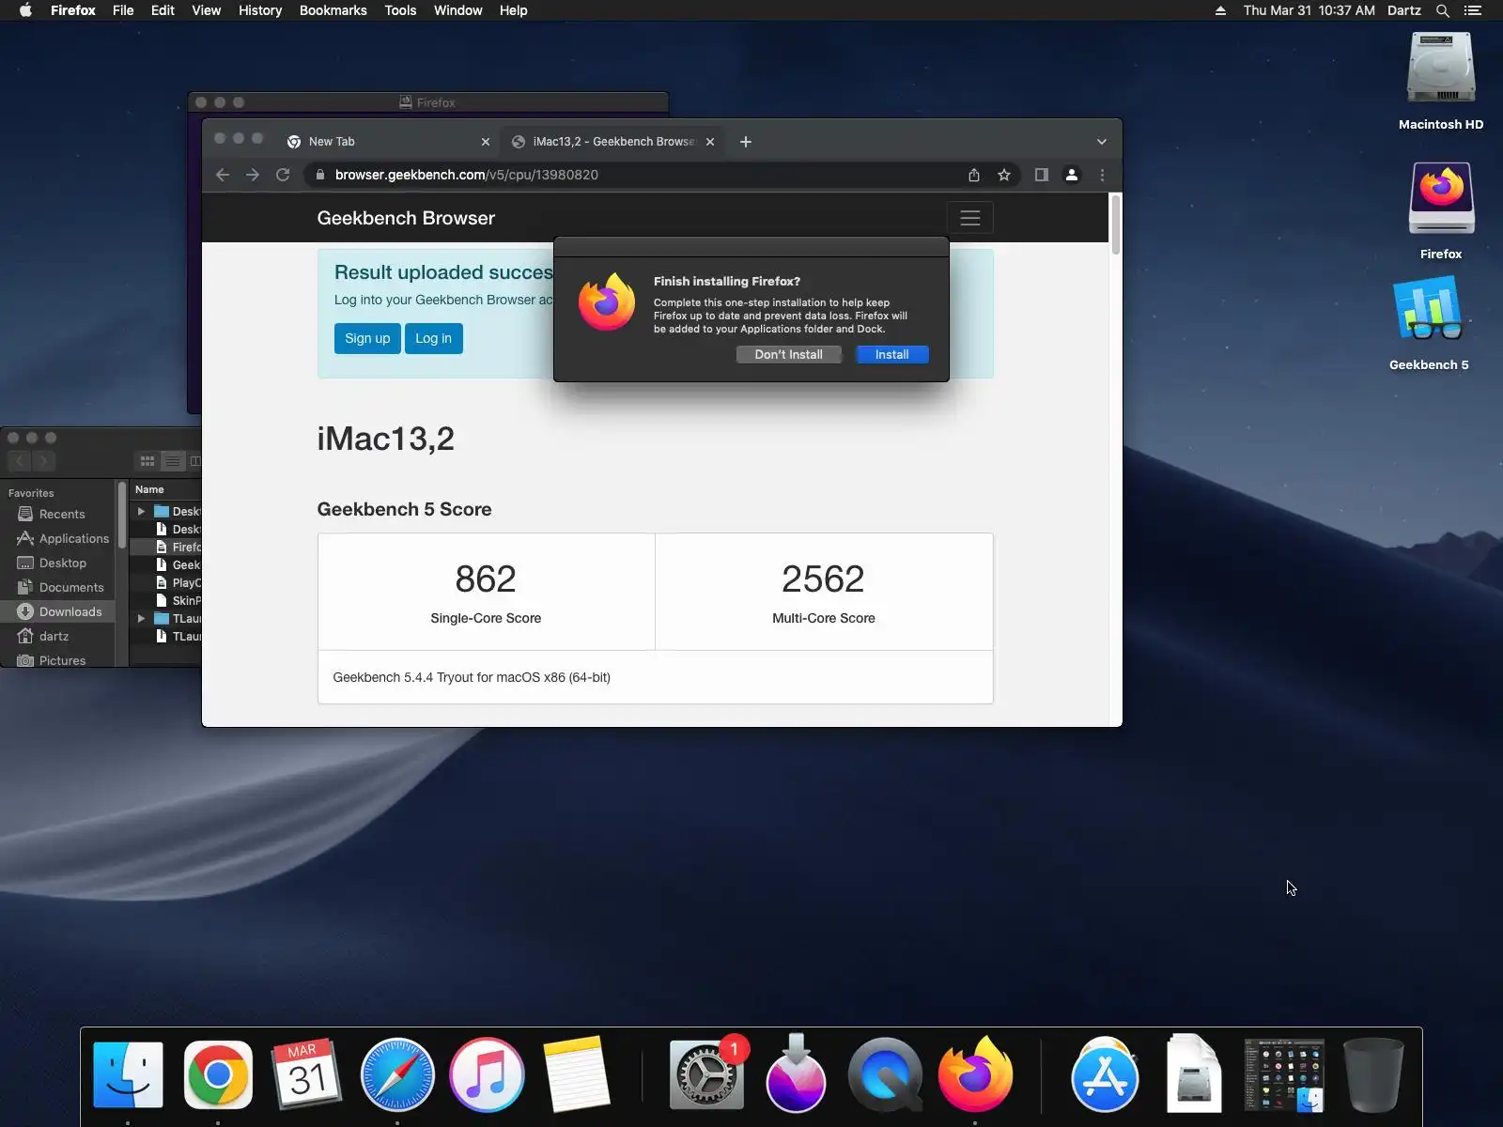
Task: Open App Store from the Dock
Action: click(1105, 1074)
